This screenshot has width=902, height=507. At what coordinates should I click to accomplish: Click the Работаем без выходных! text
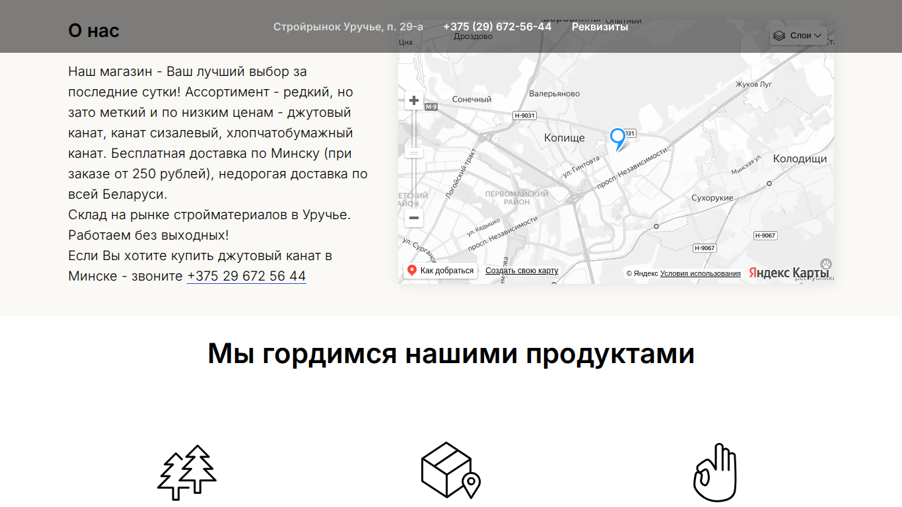(149, 235)
